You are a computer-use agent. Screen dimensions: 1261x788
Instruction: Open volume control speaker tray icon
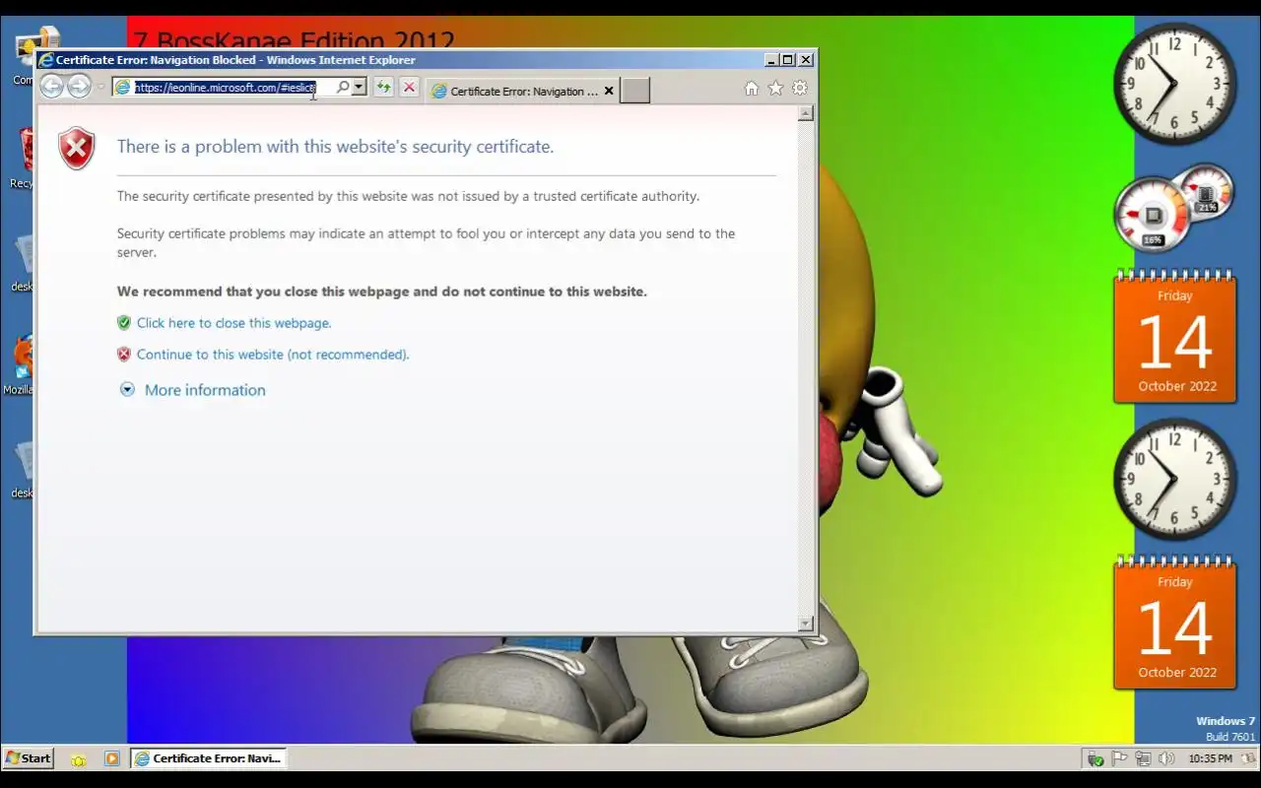pos(1166,759)
